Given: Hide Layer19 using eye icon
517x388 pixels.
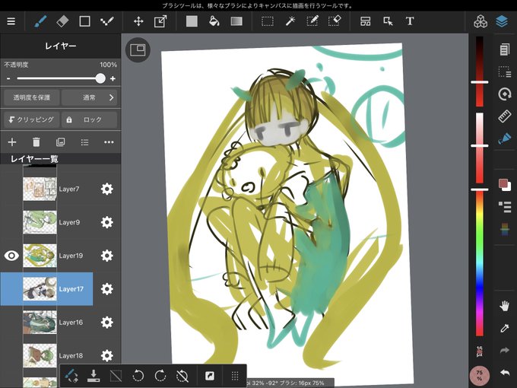Looking at the screenshot, I should (11, 256).
